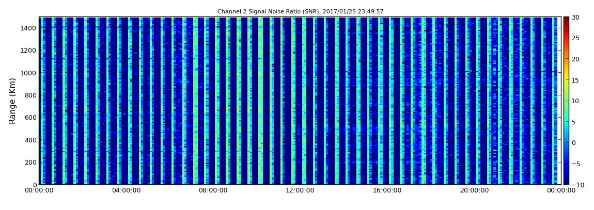Image resolution: width=594 pixels, height=210 pixels.
Task: Click the 'Range (Km)' y-axis label
Action: (12, 101)
